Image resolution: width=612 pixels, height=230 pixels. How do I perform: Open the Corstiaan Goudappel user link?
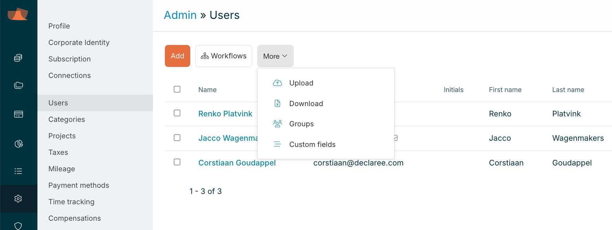tap(237, 163)
